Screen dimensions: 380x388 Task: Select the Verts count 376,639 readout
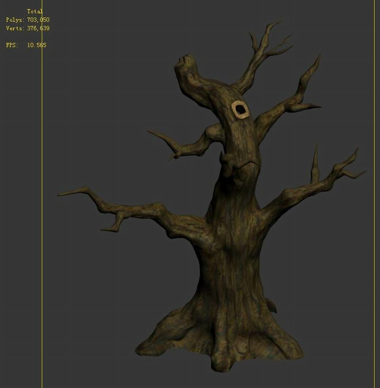tap(38, 28)
